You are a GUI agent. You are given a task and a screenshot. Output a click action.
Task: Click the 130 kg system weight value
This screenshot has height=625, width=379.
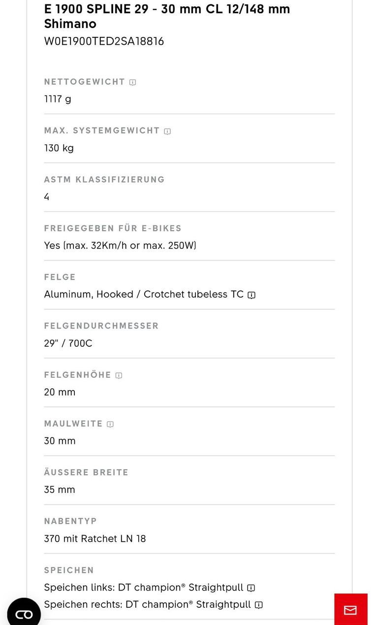point(59,148)
